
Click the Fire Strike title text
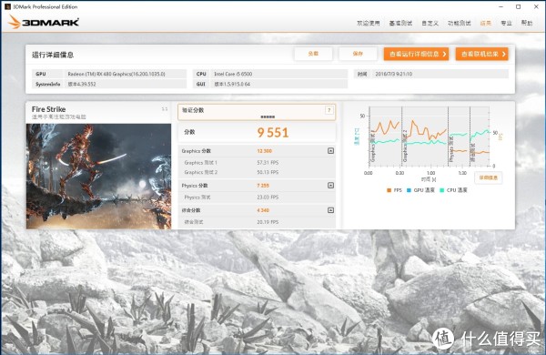48,109
